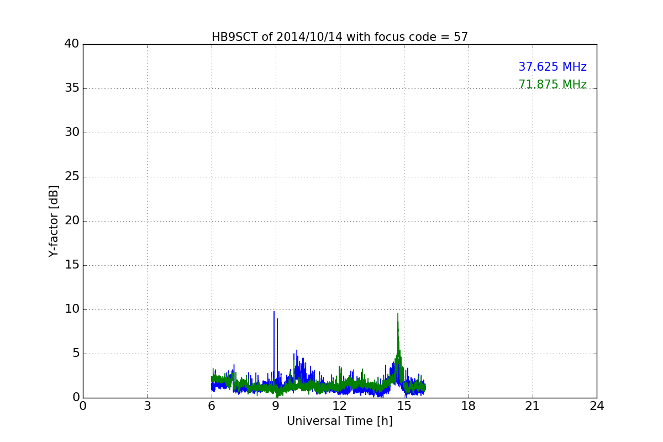
Task: Click the y-axis tick label '5'
Action: coord(76,354)
